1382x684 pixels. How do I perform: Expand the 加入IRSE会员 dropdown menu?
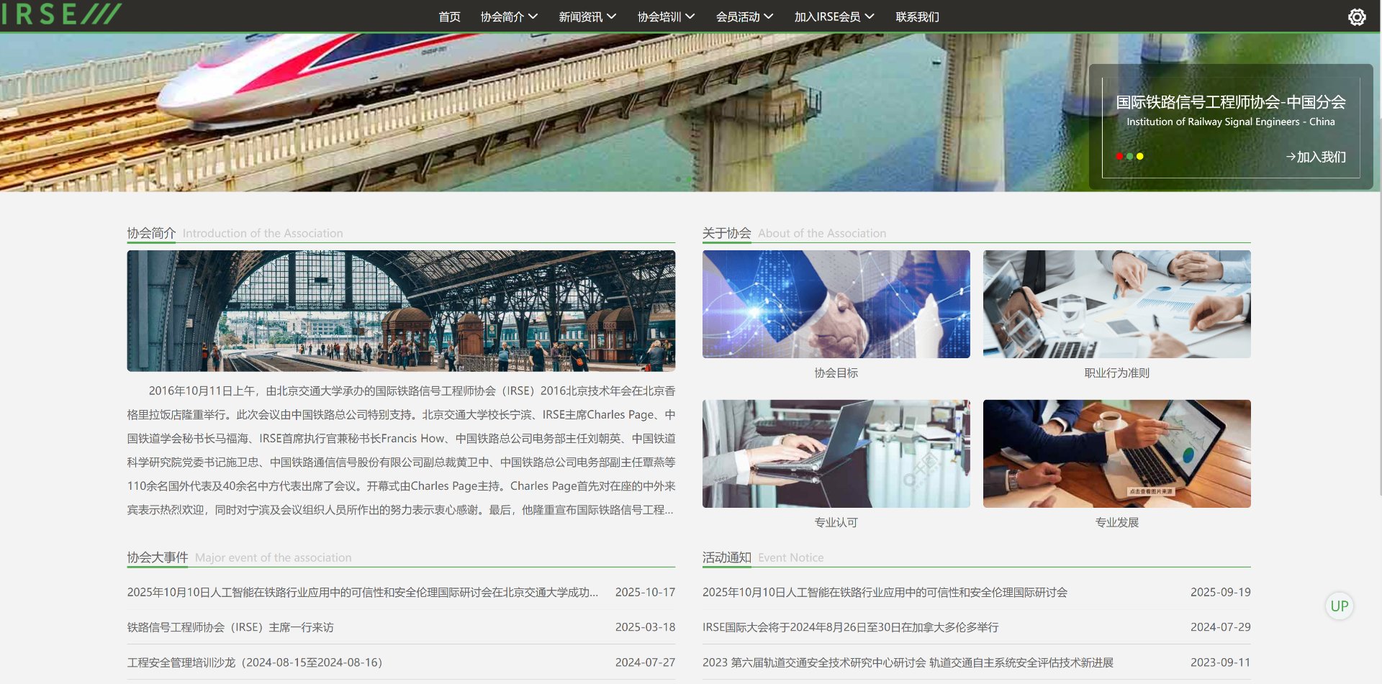click(834, 17)
